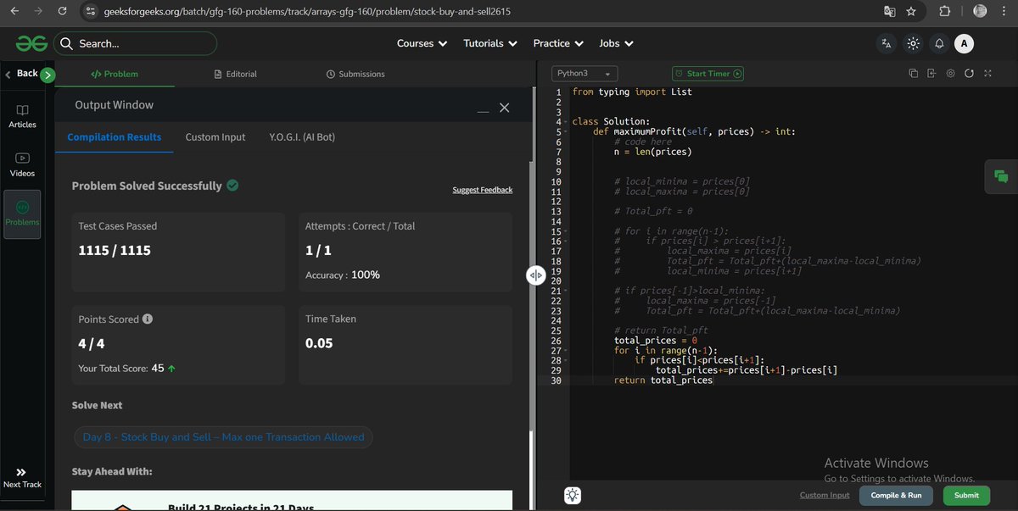Click the 'Accuracy : 100%' text
This screenshot has height=511, width=1018.
[343, 275]
